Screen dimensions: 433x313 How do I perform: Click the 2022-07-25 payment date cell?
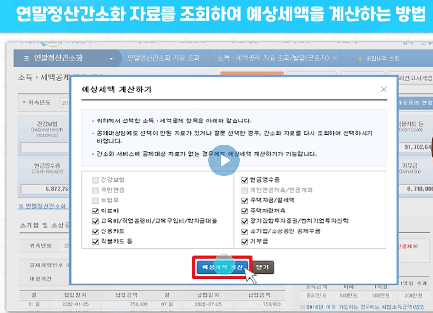tap(208, 304)
